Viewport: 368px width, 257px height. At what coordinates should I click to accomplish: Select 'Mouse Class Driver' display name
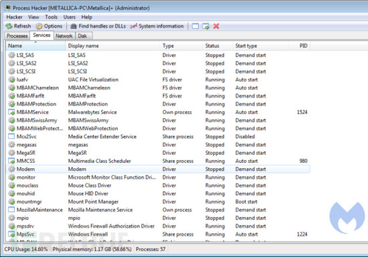pyautogui.click(x=90, y=186)
